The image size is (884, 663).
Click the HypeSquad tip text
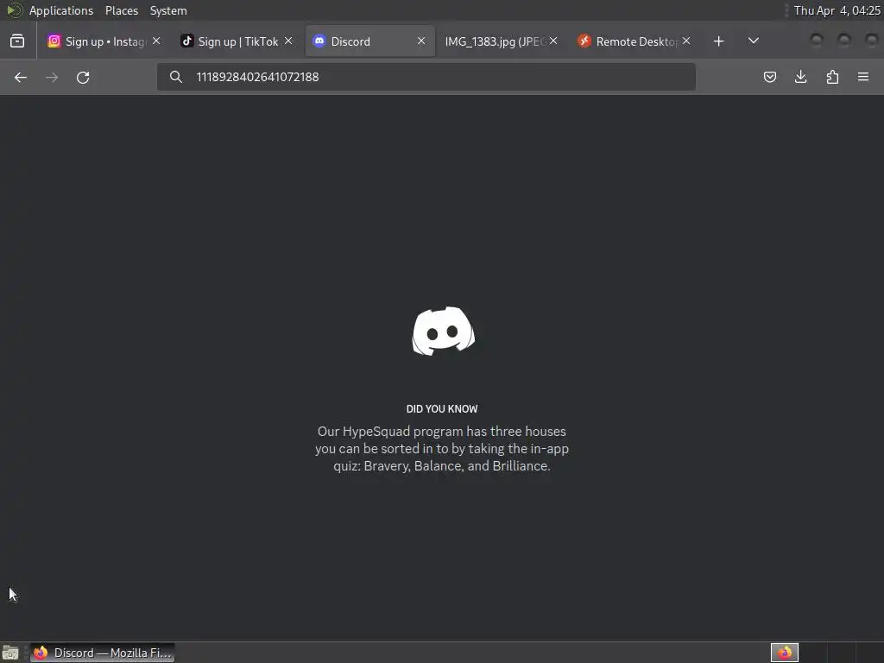coord(442,449)
